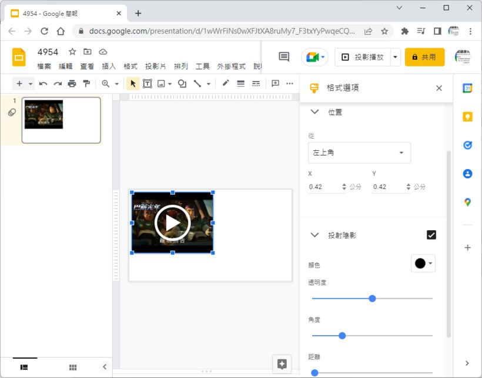Show more toolbar options

290,83
